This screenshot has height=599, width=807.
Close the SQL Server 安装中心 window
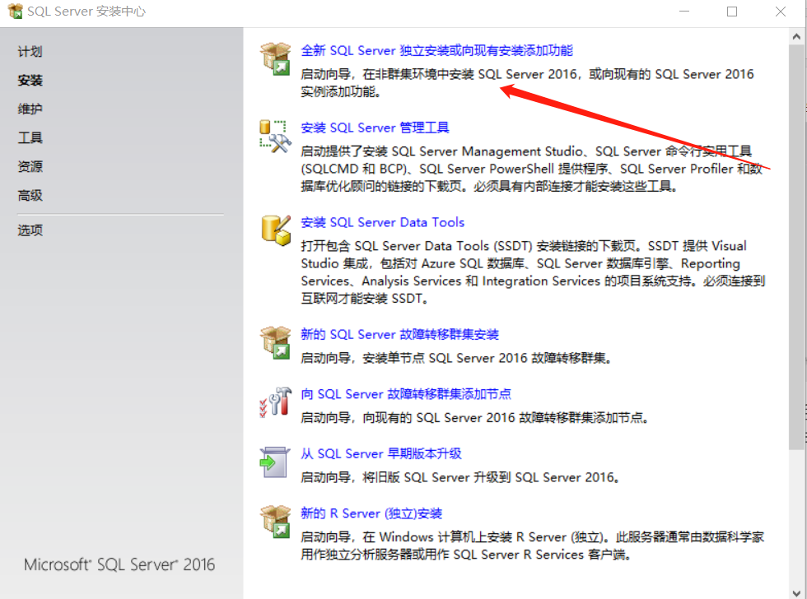pos(781,12)
